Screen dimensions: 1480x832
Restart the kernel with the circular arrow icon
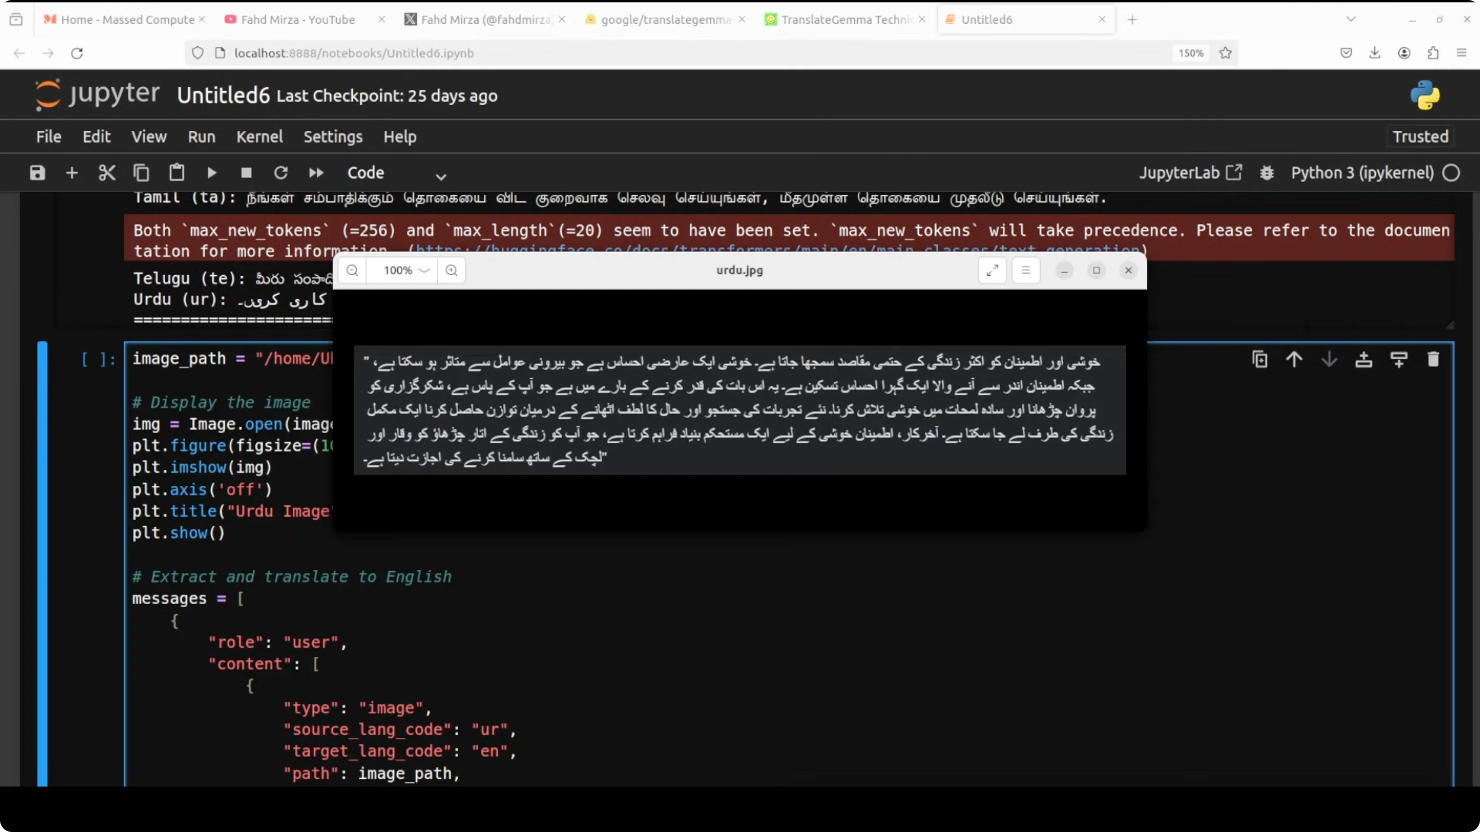click(281, 173)
